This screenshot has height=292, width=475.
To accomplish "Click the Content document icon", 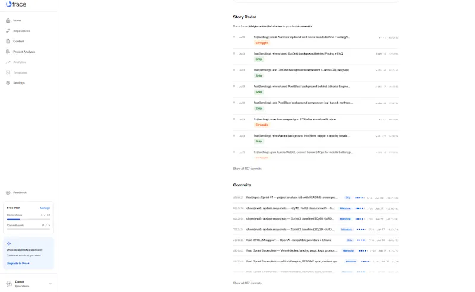I will pos(8,41).
